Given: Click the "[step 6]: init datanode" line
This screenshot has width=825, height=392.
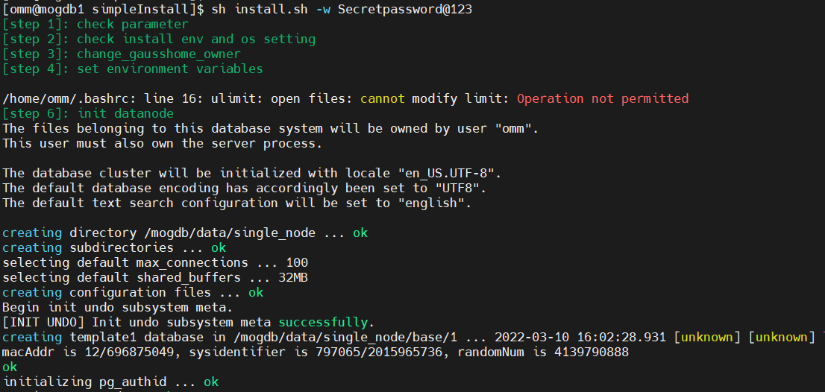Looking at the screenshot, I should 88,113.
